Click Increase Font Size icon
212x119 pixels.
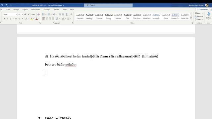pos(25,14)
